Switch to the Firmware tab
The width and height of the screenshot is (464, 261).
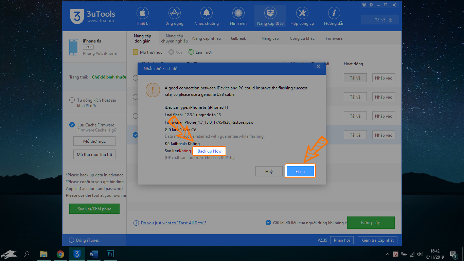tap(334, 38)
